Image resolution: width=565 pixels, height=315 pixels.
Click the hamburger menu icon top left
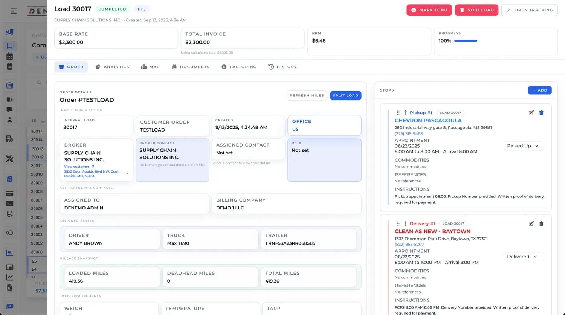[x=14, y=11]
